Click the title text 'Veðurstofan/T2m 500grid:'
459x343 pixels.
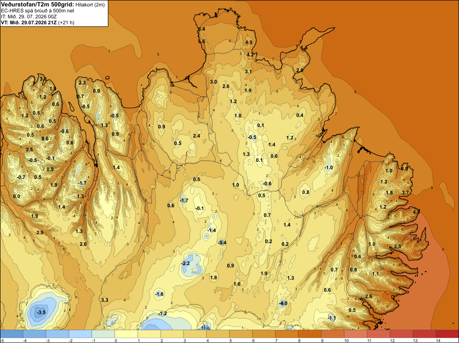pyautogui.click(x=38, y=4)
